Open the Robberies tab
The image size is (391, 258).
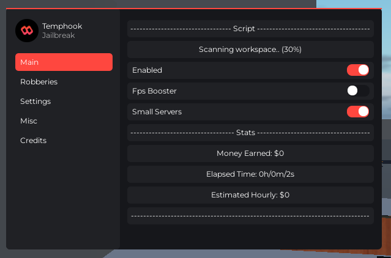tap(39, 82)
